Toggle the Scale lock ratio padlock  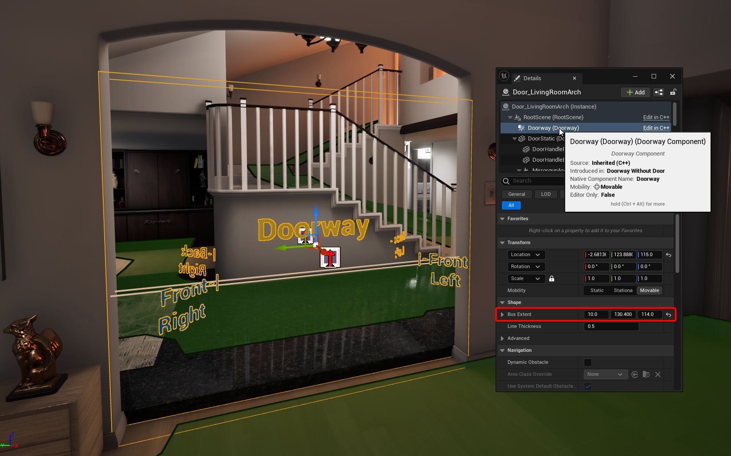551,279
